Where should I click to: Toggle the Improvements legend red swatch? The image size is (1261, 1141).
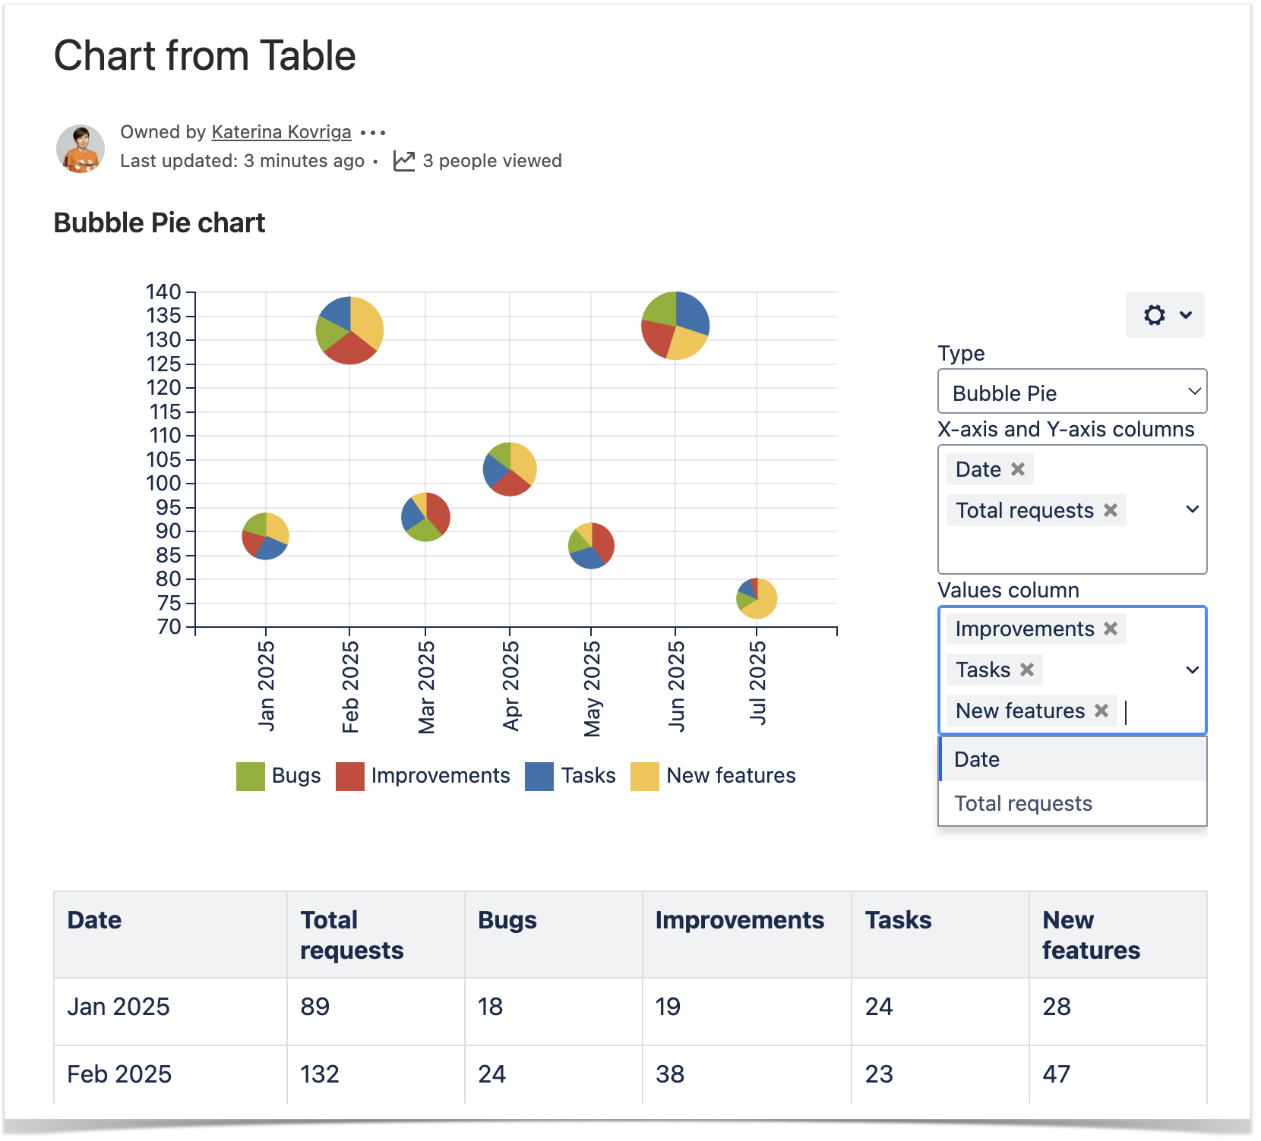349,777
